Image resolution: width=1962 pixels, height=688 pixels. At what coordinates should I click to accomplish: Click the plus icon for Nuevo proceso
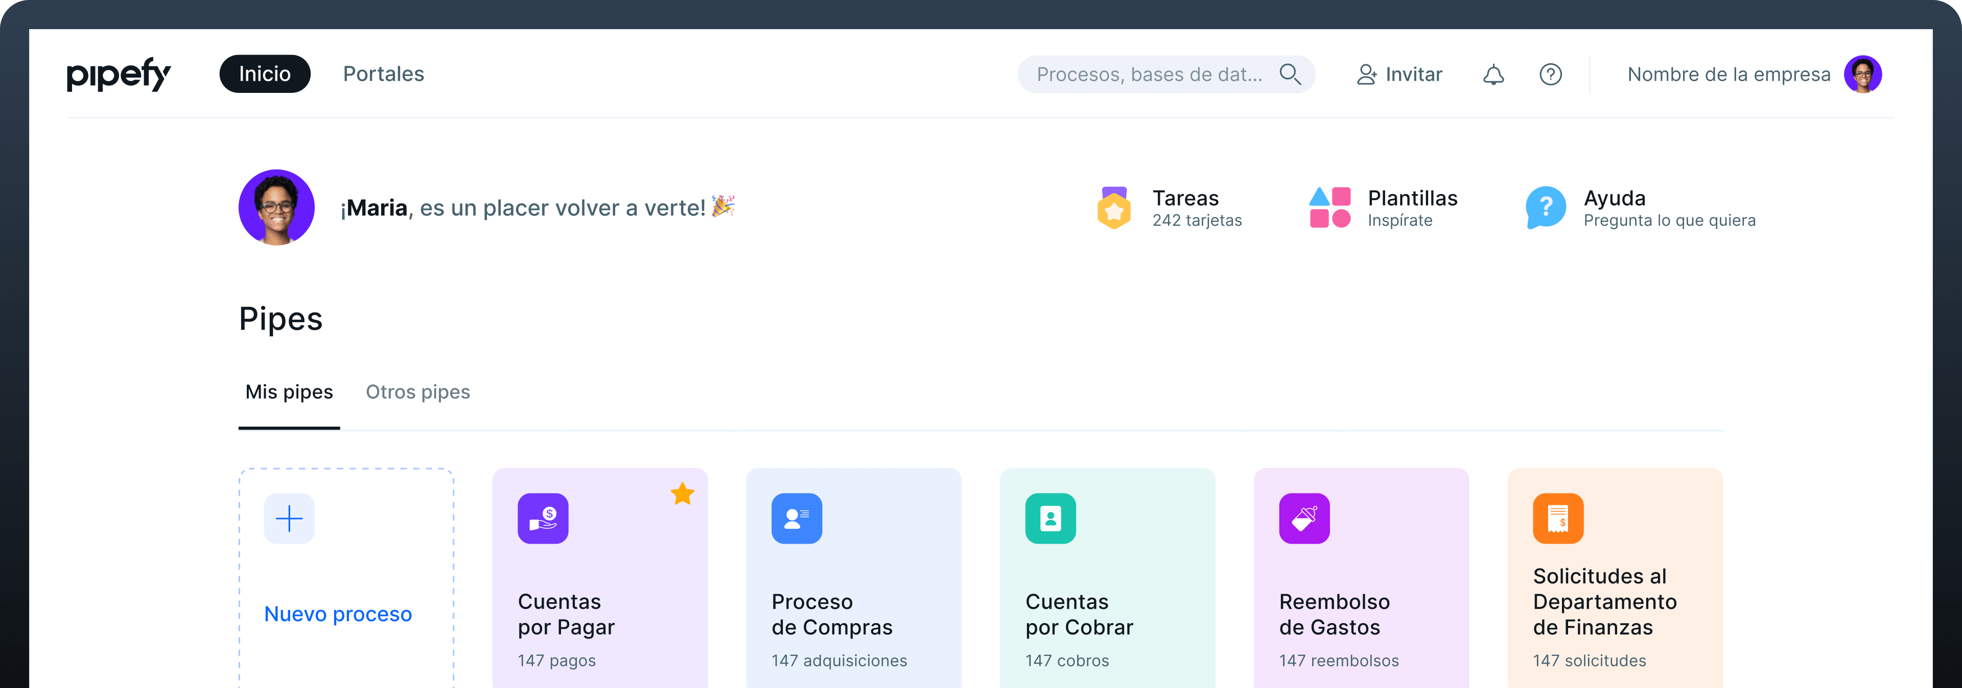pyautogui.click(x=289, y=518)
